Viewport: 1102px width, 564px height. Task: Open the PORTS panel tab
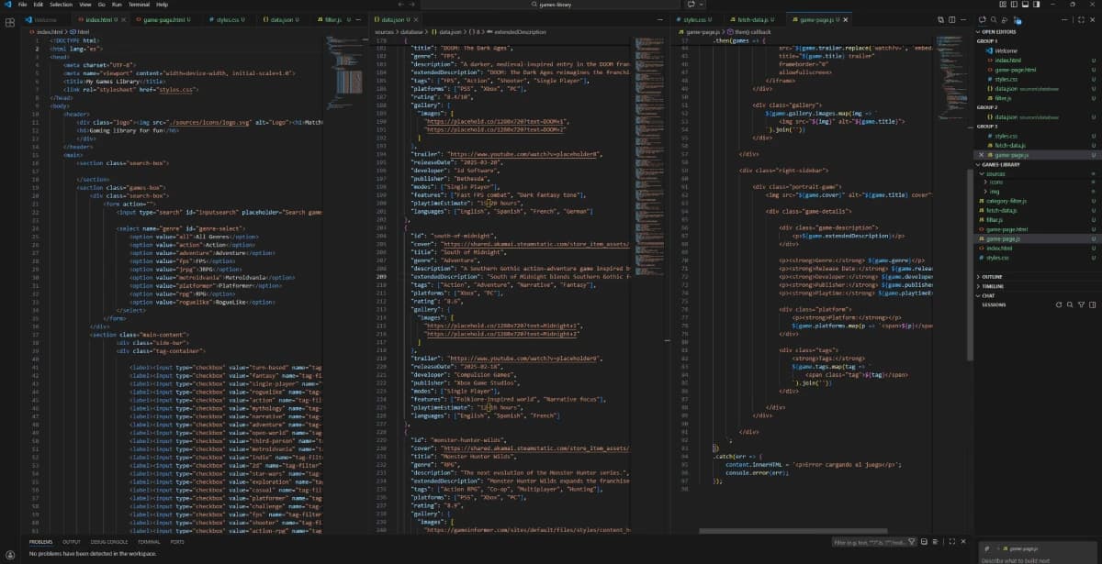tap(177, 542)
